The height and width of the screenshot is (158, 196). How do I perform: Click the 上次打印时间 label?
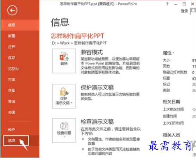coord(173,123)
